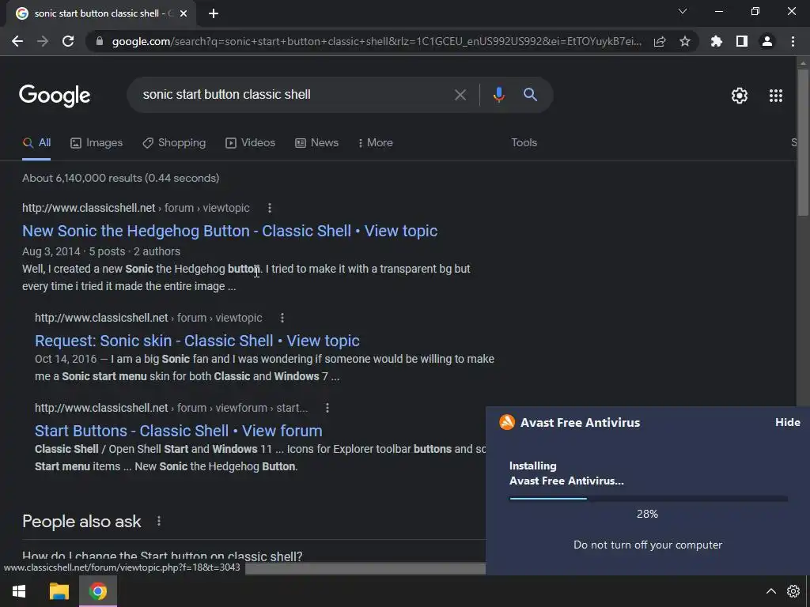
Task: Open the Chrome profile avatar
Action: pos(767,41)
